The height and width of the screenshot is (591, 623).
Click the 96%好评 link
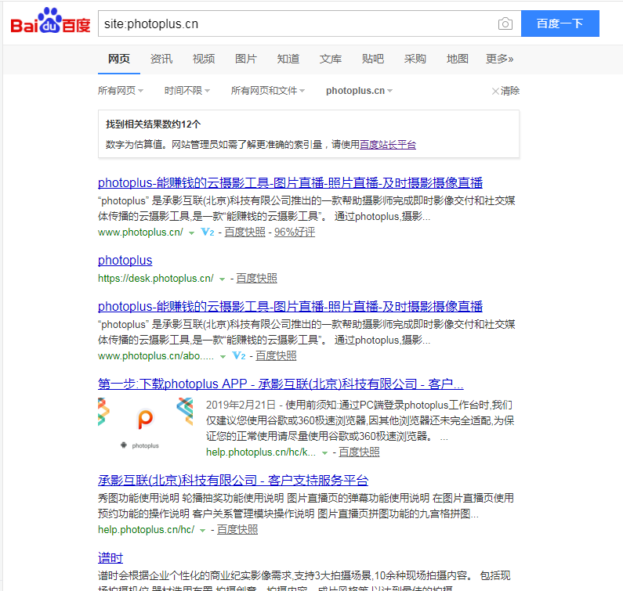tap(295, 232)
